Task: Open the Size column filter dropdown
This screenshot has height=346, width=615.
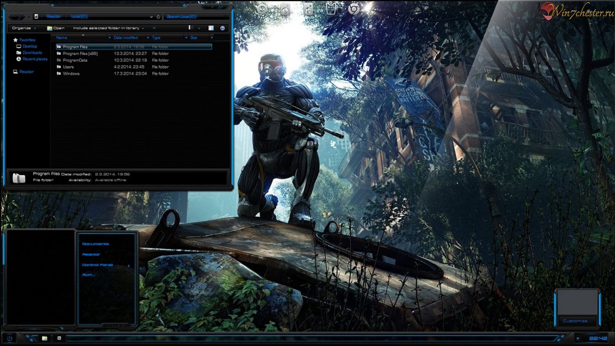Action: pos(212,38)
